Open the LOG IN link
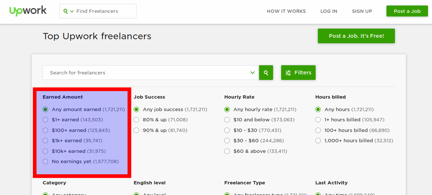 (329, 11)
